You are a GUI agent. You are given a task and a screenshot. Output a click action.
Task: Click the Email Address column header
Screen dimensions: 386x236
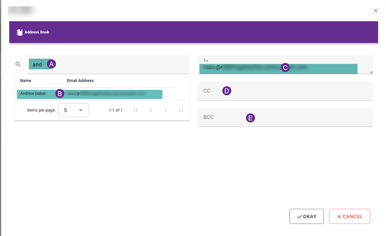(80, 80)
